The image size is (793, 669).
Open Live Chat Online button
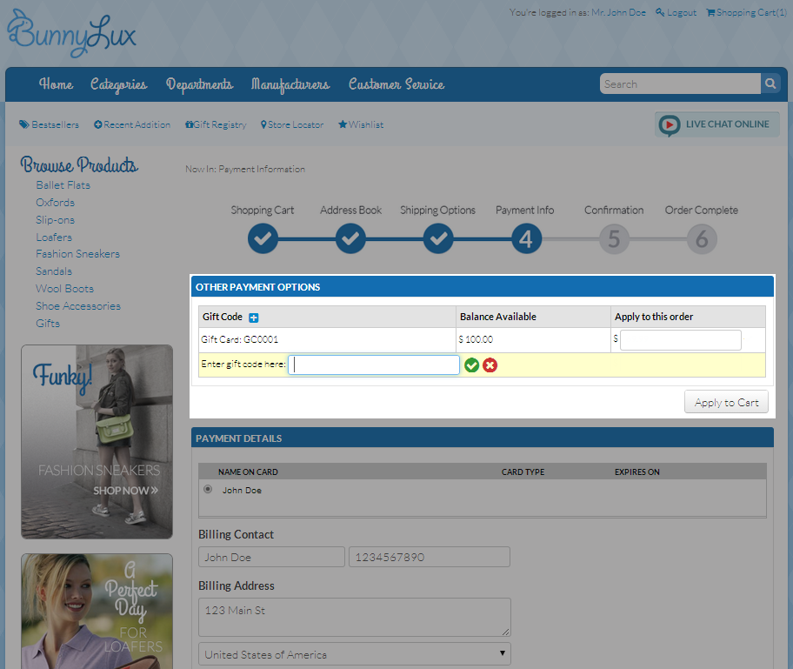[x=716, y=124]
